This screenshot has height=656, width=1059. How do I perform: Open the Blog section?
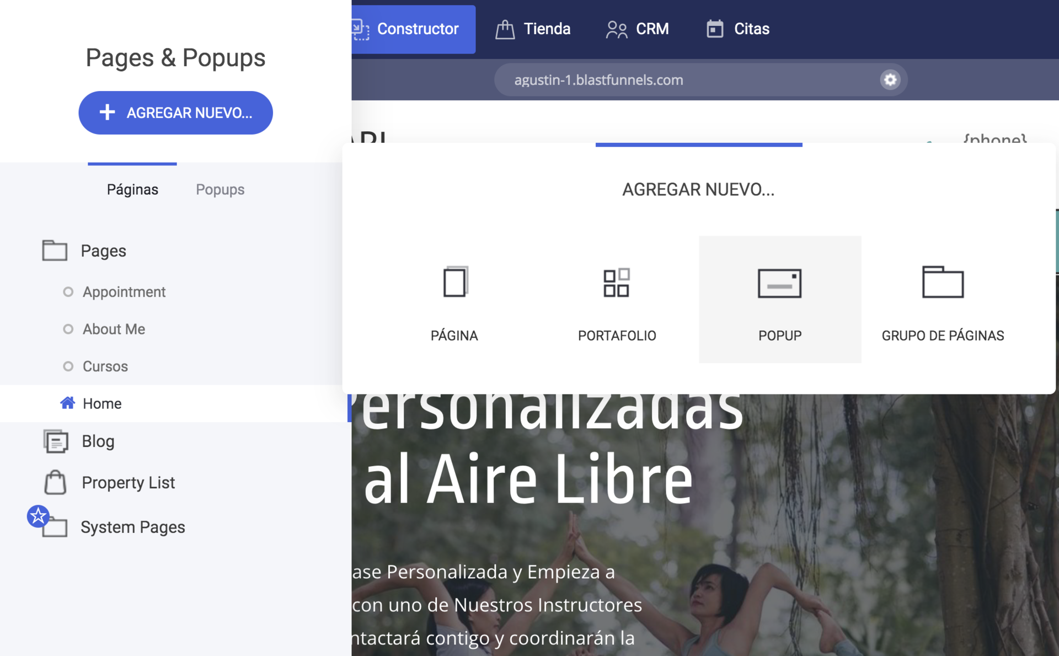98,441
